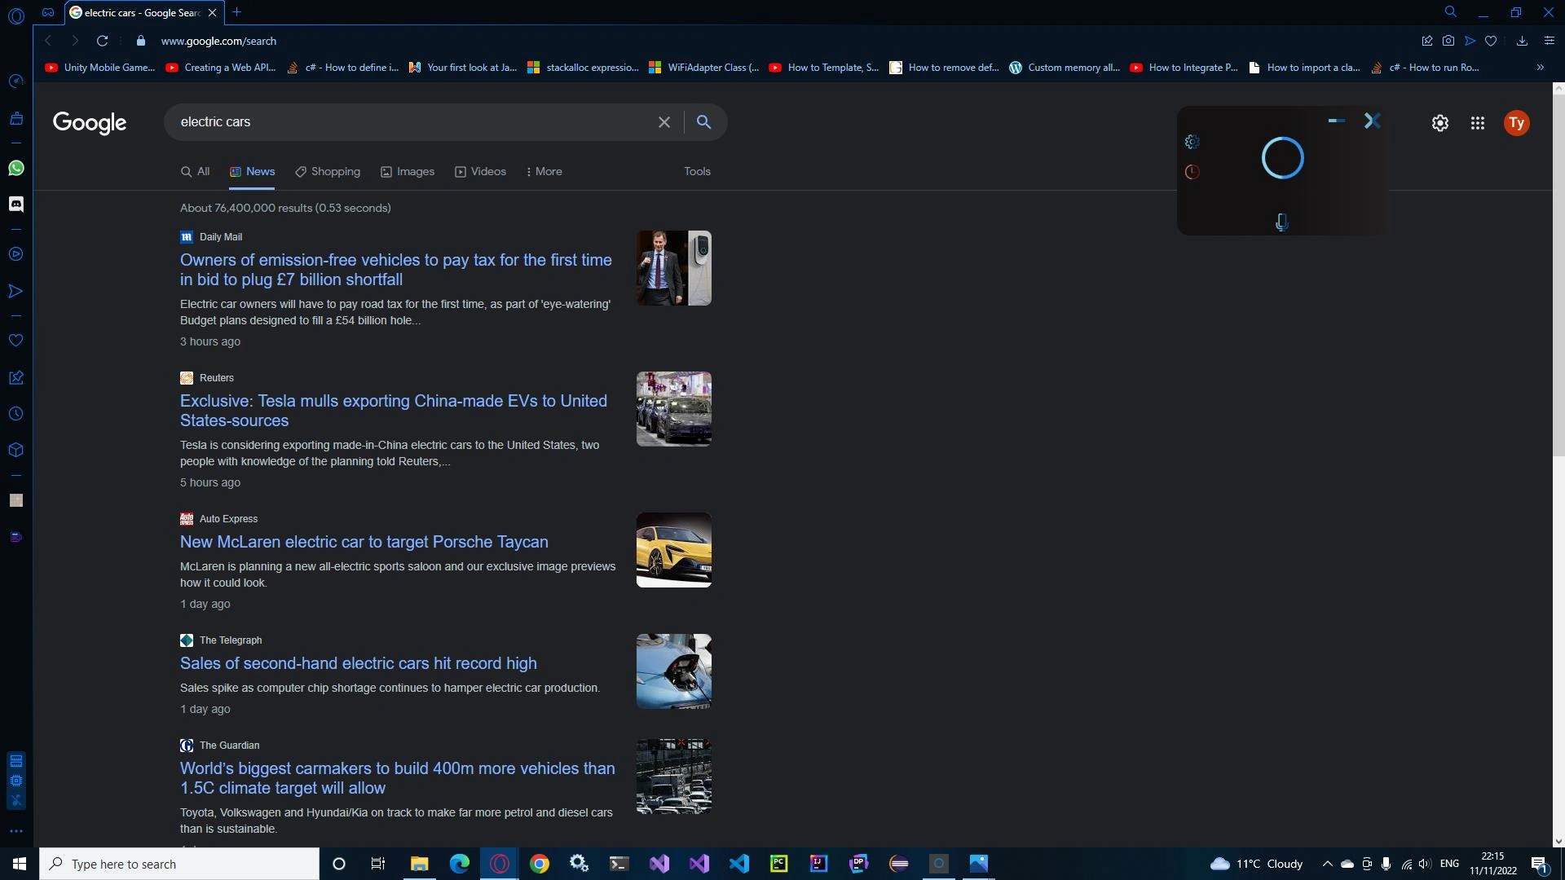
Task: Open Google account avatar Ty
Action: pyautogui.click(x=1517, y=123)
